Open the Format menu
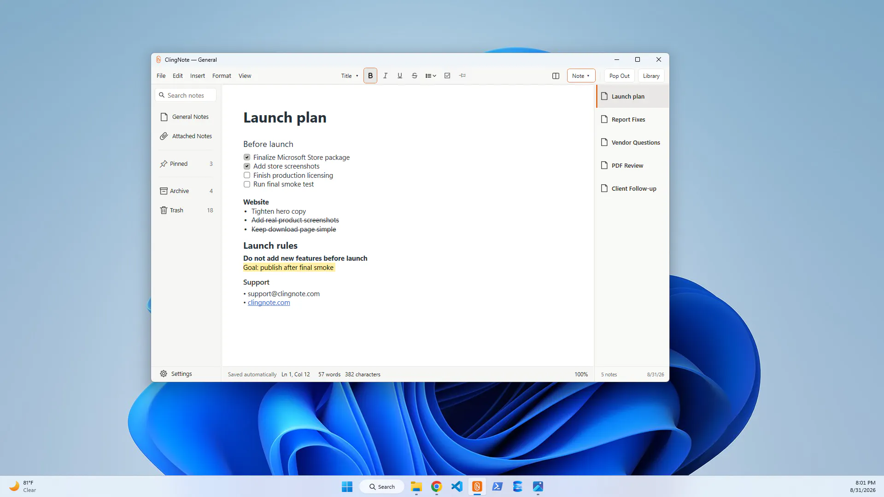Image resolution: width=884 pixels, height=497 pixels. (x=222, y=76)
